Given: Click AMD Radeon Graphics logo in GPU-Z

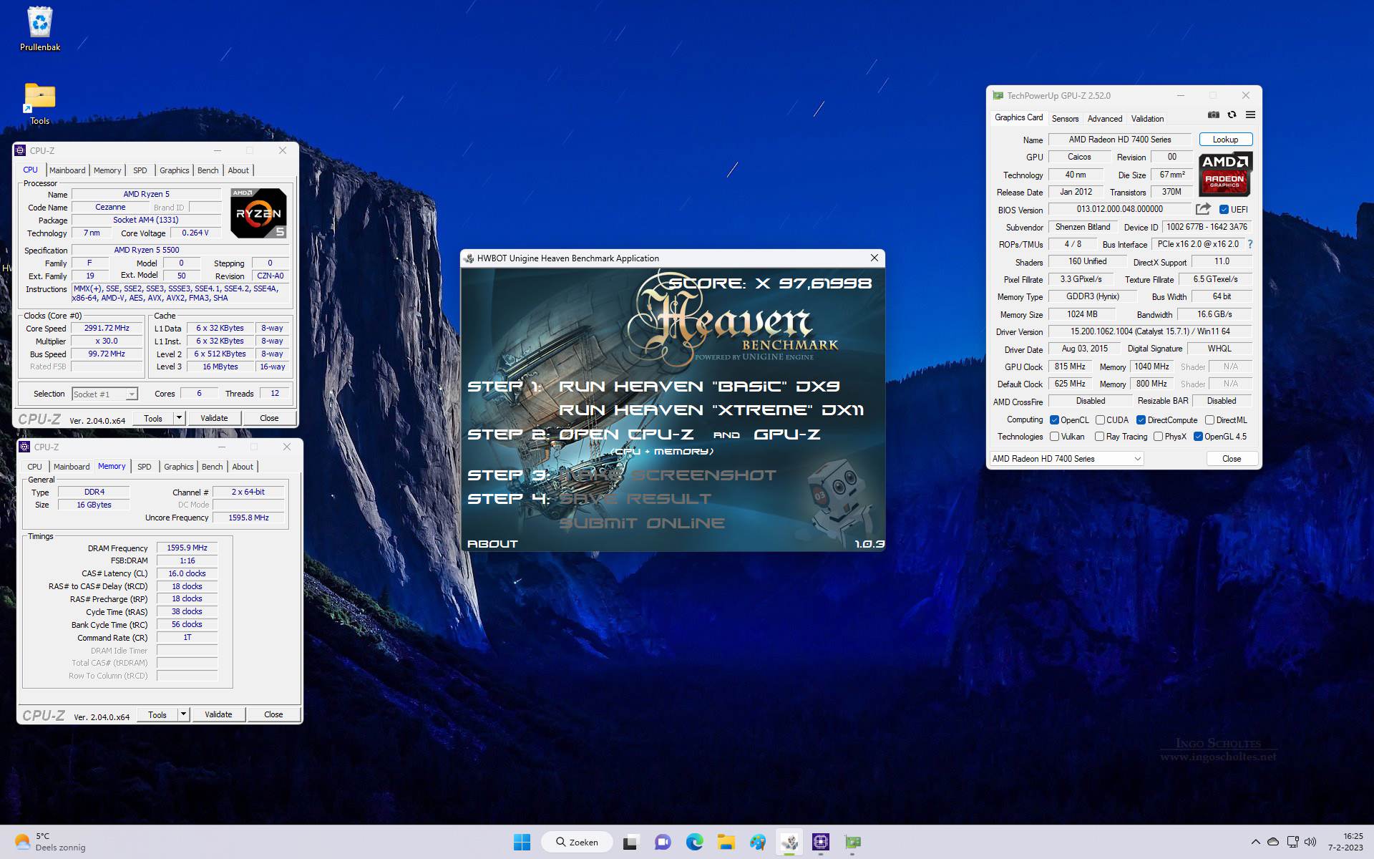Looking at the screenshot, I should 1225,174.
